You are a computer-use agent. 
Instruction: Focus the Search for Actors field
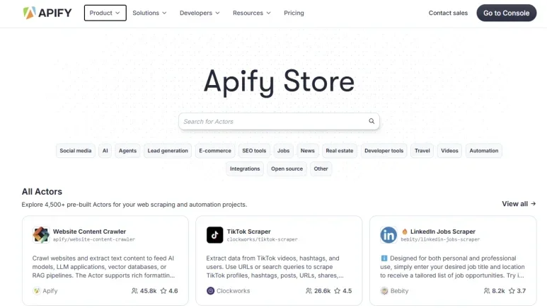(x=272, y=121)
